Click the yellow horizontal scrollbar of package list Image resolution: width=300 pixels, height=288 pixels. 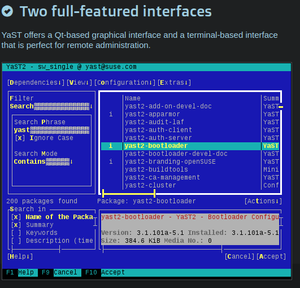pyautogui.click(x=129, y=194)
